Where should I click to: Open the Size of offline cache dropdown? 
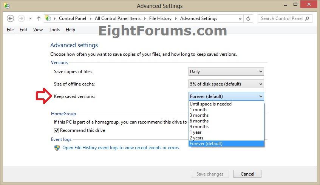tap(226, 84)
